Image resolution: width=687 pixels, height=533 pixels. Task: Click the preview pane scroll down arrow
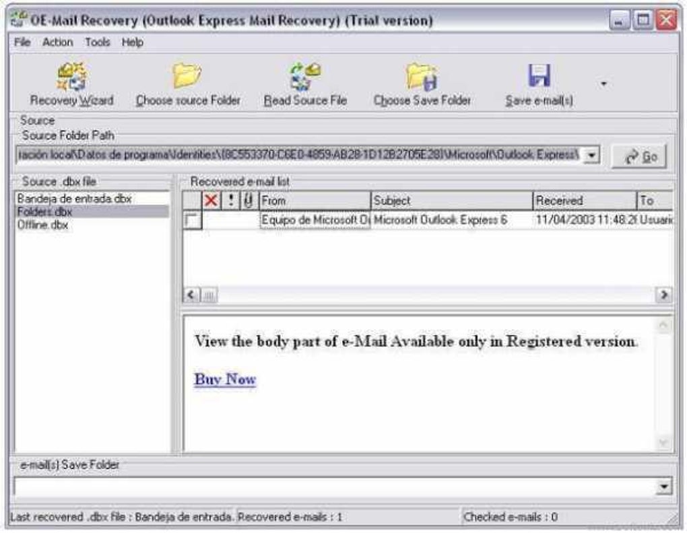663,443
